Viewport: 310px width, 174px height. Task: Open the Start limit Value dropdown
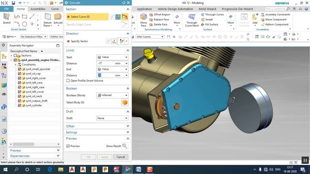112,57
